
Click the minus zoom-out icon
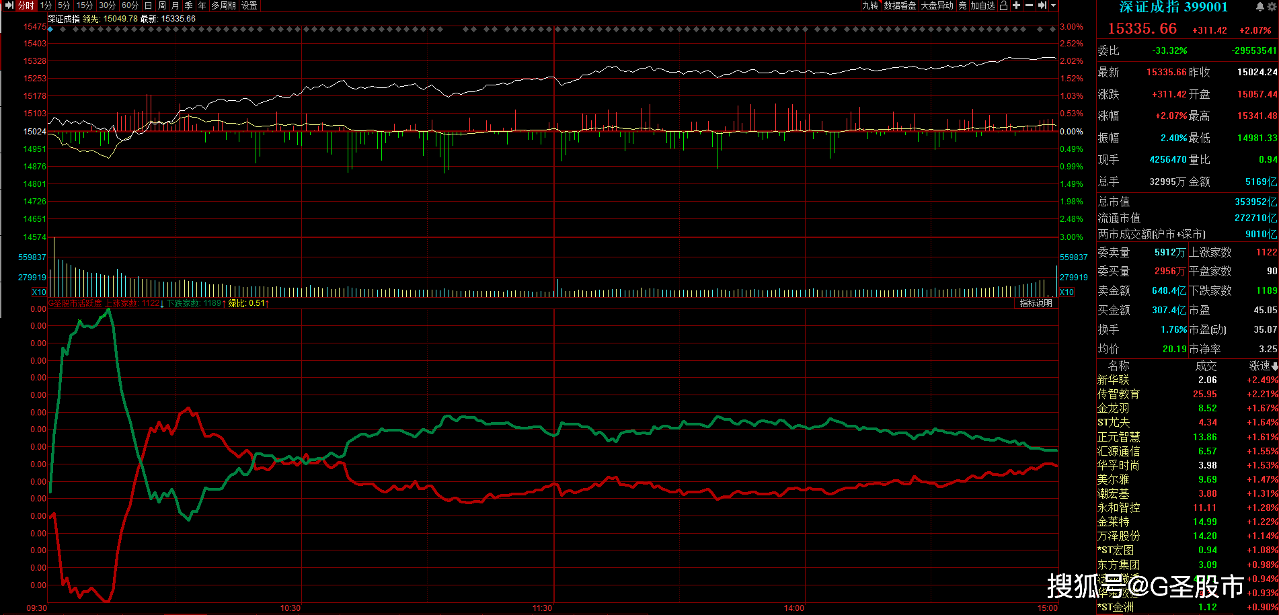click(1029, 5)
